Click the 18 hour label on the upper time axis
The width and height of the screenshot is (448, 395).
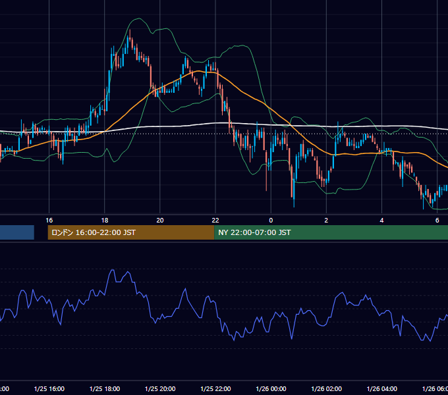click(105, 221)
